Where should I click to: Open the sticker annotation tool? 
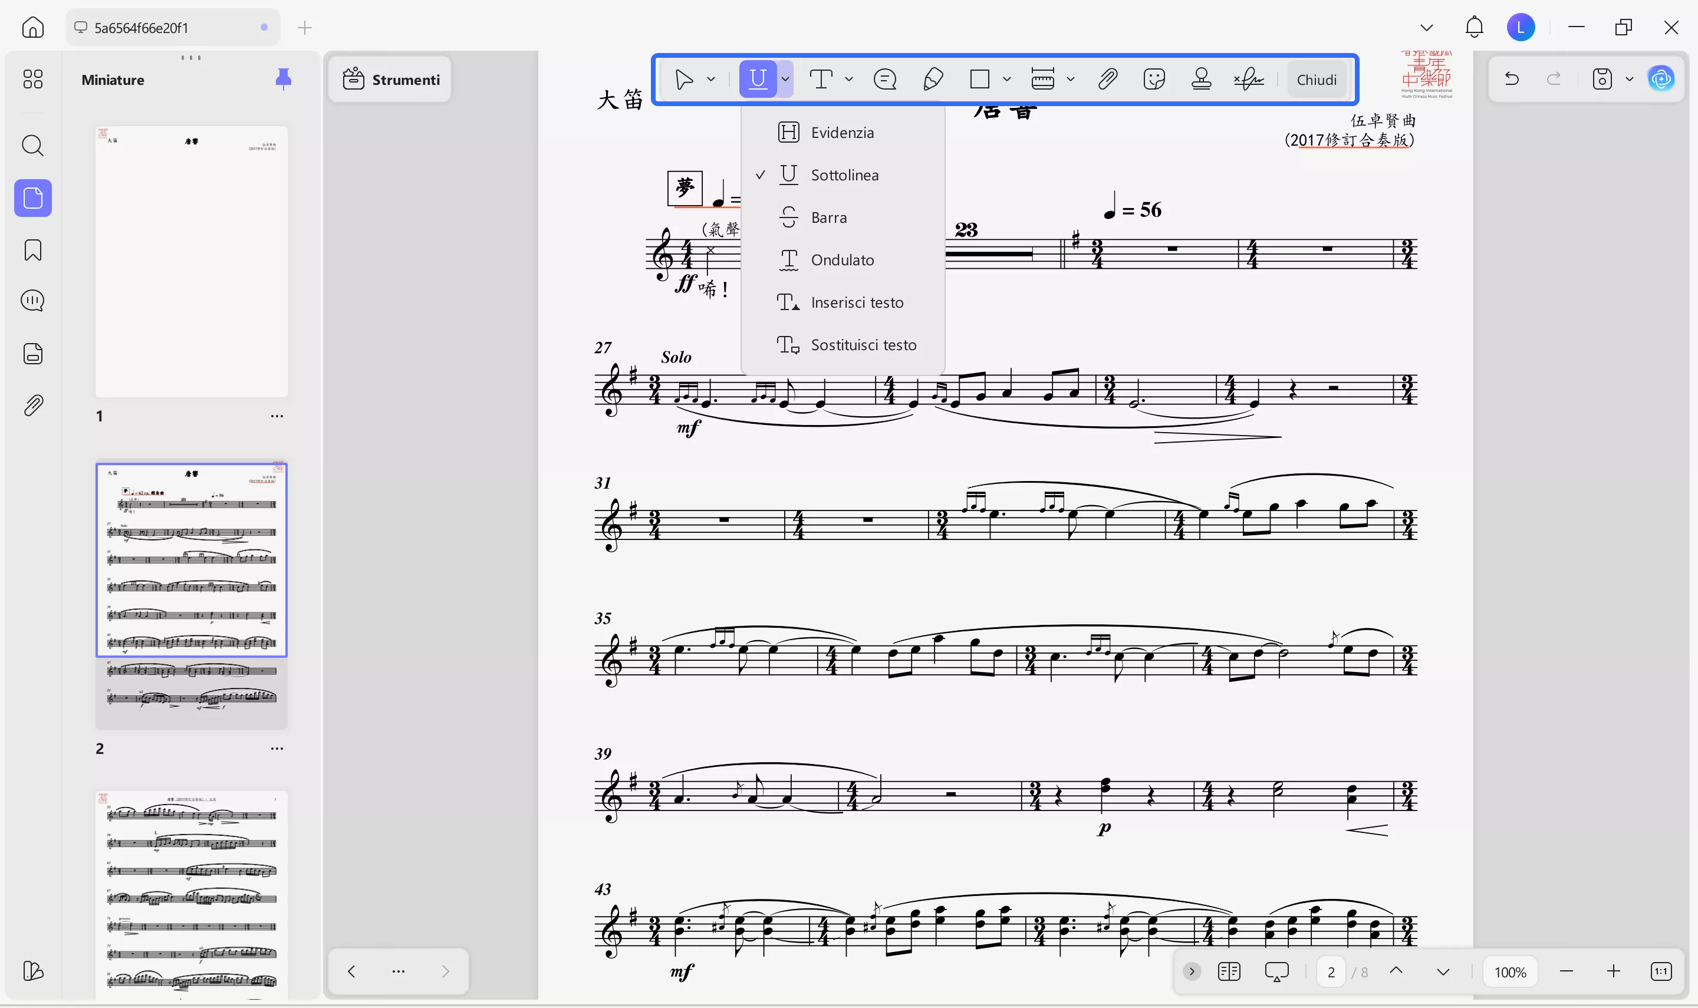pyautogui.click(x=1154, y=80)
